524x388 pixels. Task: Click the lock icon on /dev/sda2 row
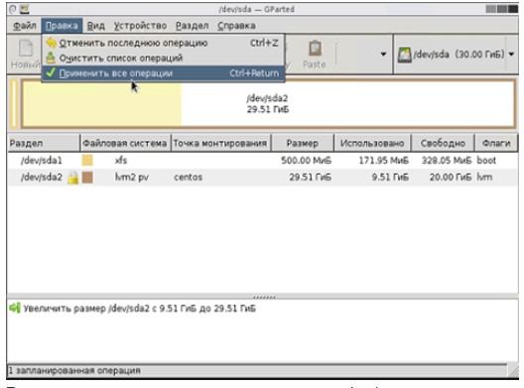click(x=73, y=178)
